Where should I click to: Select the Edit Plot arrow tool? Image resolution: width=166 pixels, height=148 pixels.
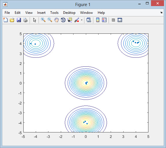[35, 20]
